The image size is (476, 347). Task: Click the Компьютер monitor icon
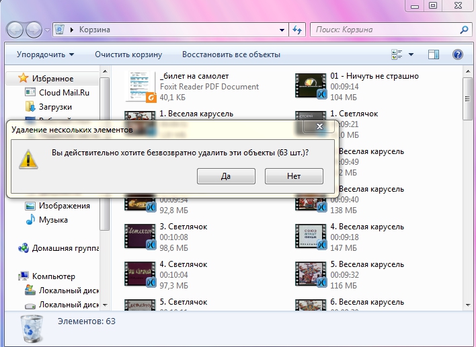click(x=24, y=276)
